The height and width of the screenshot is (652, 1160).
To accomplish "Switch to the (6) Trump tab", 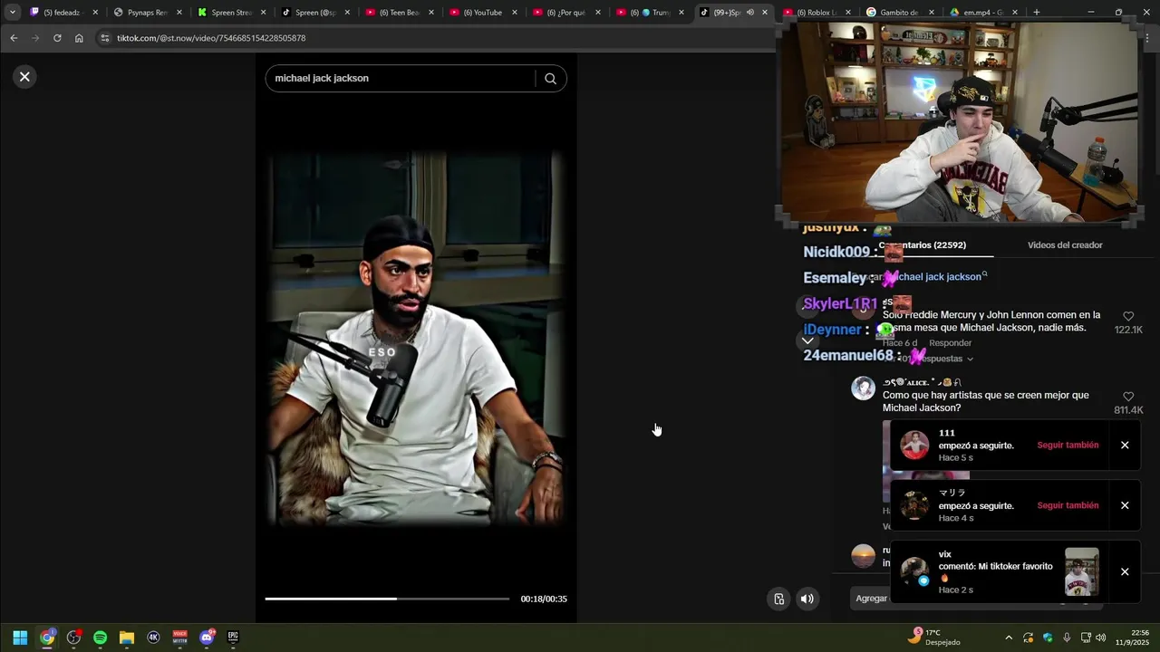I will coord(650,13).
